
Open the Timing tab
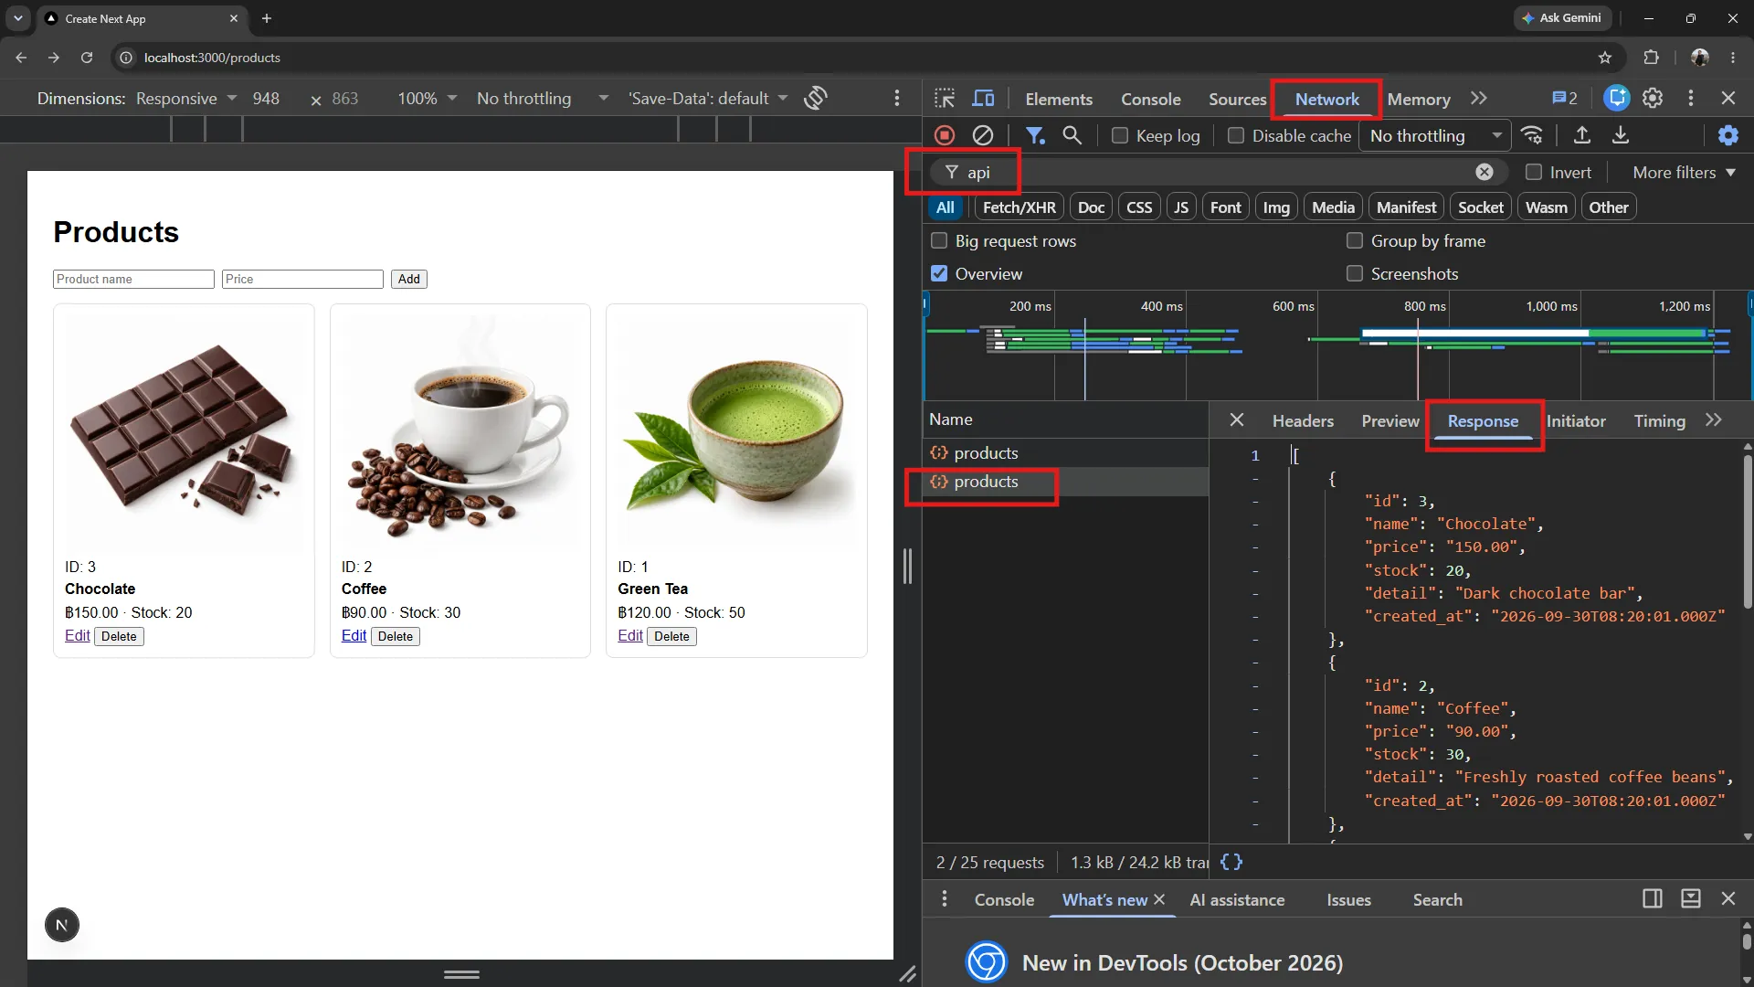click(1659, 420)
